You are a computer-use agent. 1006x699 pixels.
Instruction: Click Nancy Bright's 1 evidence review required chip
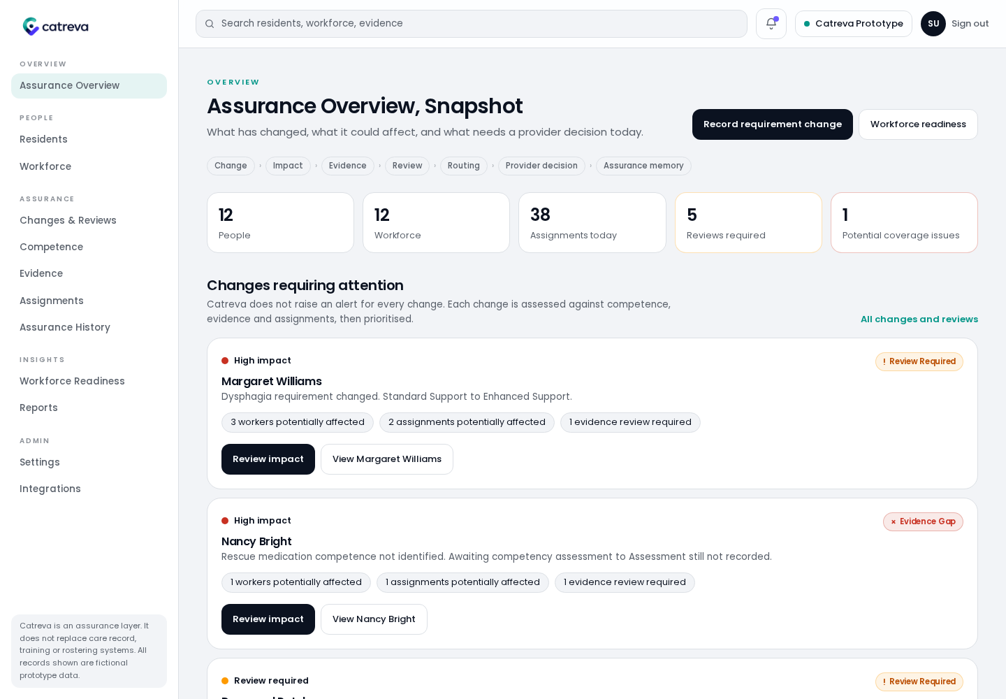[x=625, y=583]
